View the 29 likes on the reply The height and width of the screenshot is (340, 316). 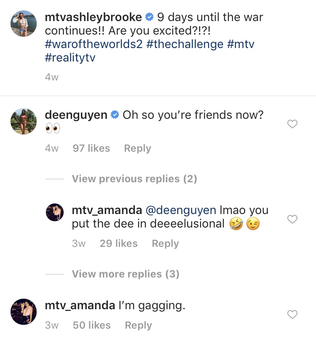pos(119,243)
